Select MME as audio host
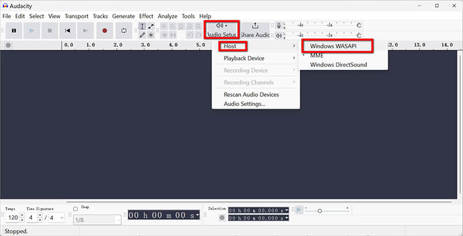This screenshot has height=236, width=463. point(343,55)
